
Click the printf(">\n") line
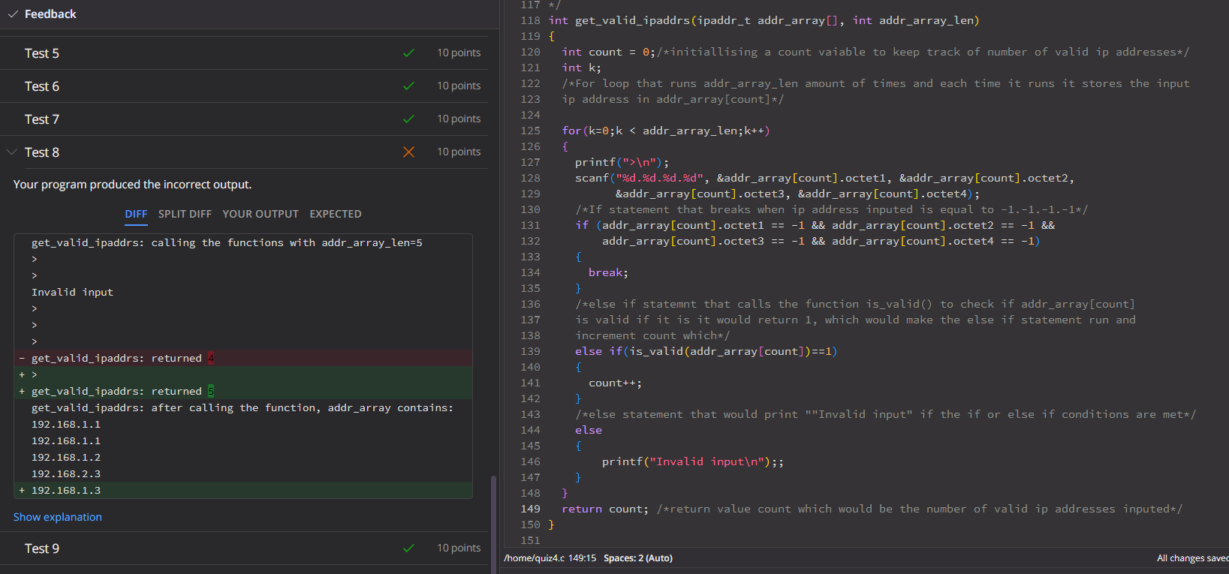[622, 162]
